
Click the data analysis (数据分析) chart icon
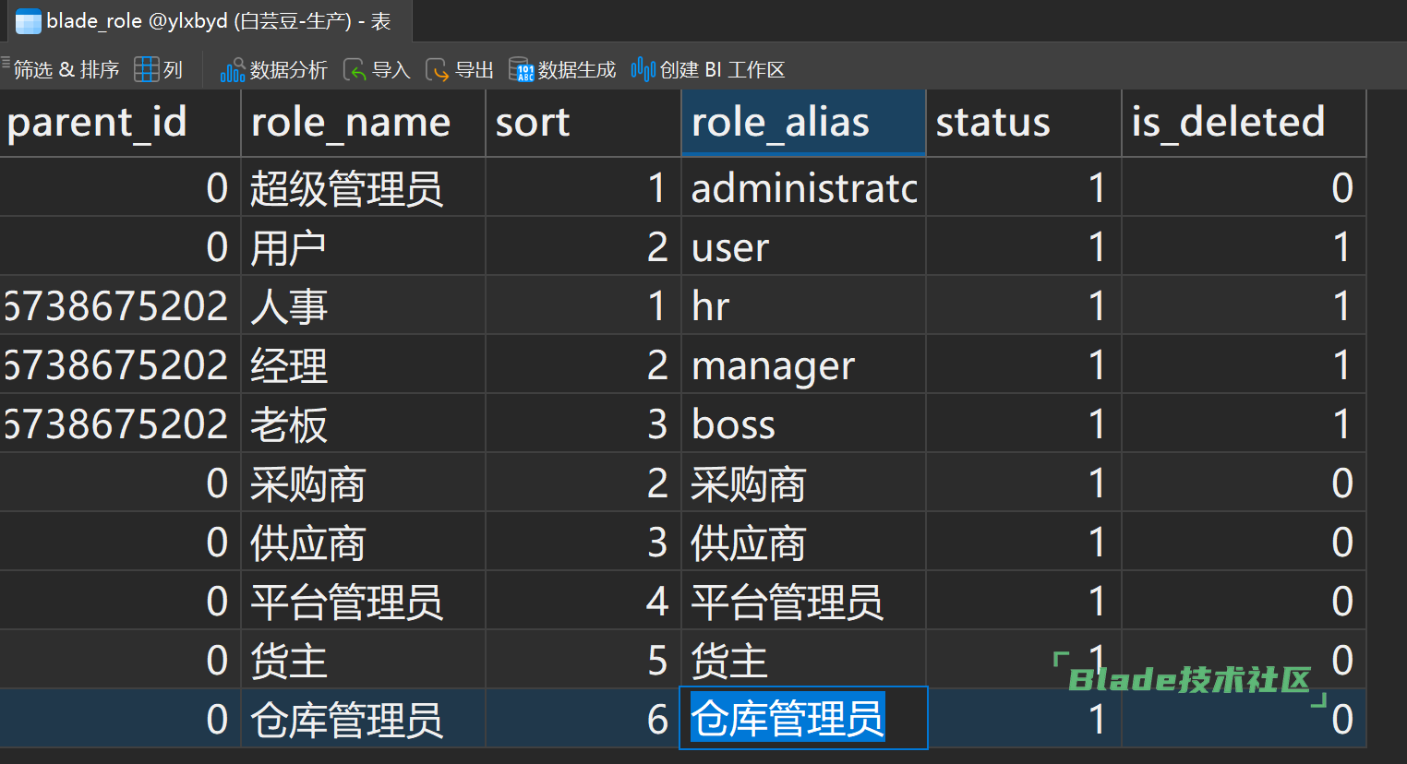[232, 70]
